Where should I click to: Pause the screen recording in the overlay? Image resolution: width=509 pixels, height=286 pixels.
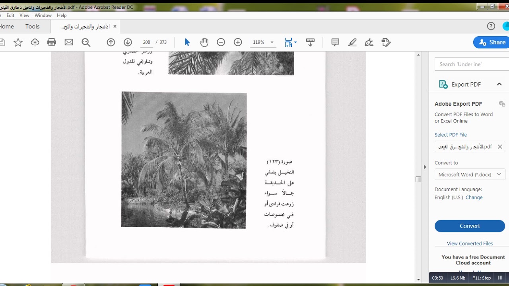coord(500,278)
